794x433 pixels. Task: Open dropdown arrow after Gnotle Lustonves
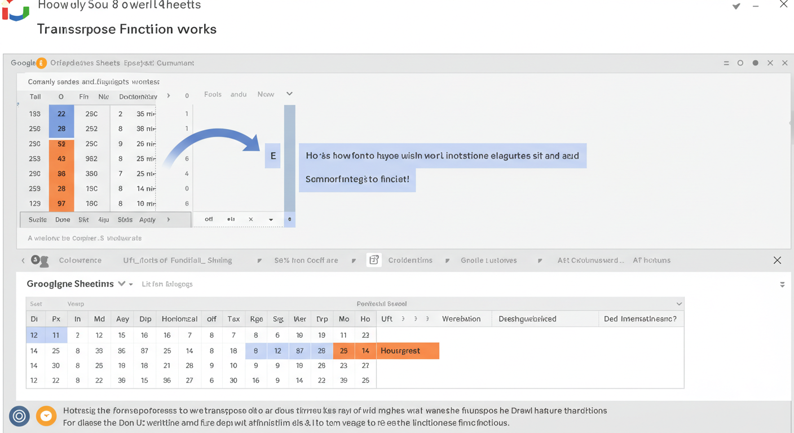click(540, 260)
